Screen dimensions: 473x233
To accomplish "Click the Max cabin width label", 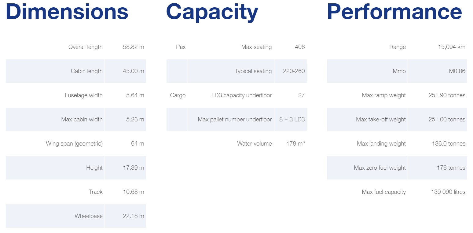I will pos(82,120).
